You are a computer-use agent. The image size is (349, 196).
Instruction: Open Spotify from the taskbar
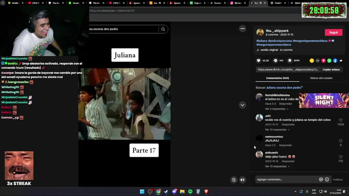coord(190,192)
